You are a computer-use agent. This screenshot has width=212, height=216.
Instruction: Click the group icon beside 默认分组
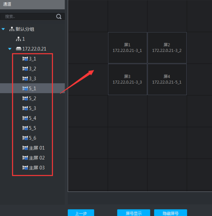point(12,29)
